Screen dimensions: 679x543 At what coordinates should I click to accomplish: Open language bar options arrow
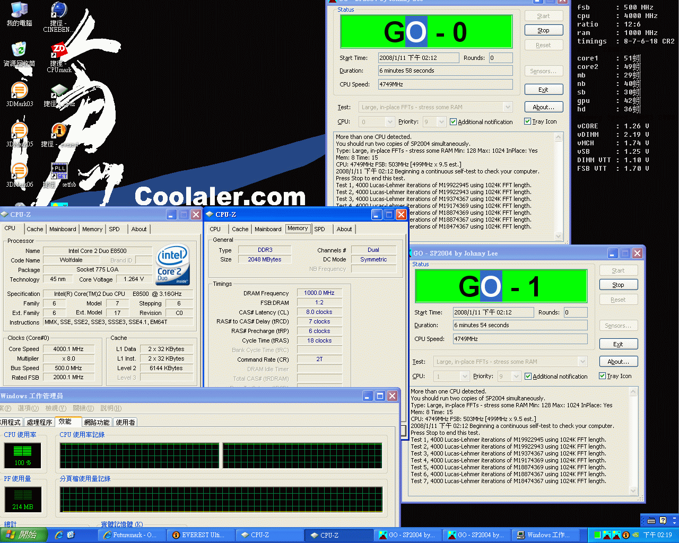pos(674,522)
